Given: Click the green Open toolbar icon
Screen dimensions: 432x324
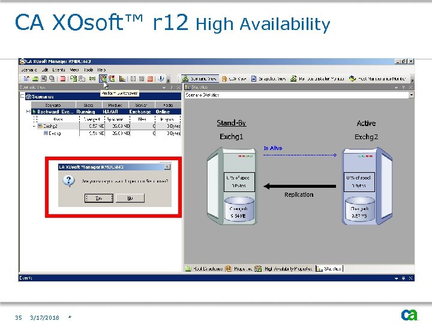Looking at the screenshot, I should pyautogui.click(x=35, y=79).
